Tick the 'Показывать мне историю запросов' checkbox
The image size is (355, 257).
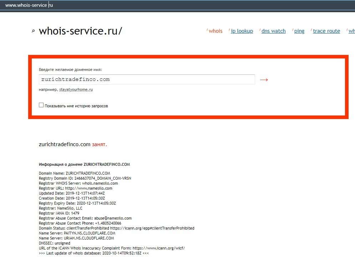41,105
